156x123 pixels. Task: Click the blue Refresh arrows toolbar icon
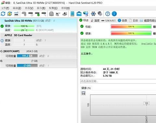tap(3, 14)
